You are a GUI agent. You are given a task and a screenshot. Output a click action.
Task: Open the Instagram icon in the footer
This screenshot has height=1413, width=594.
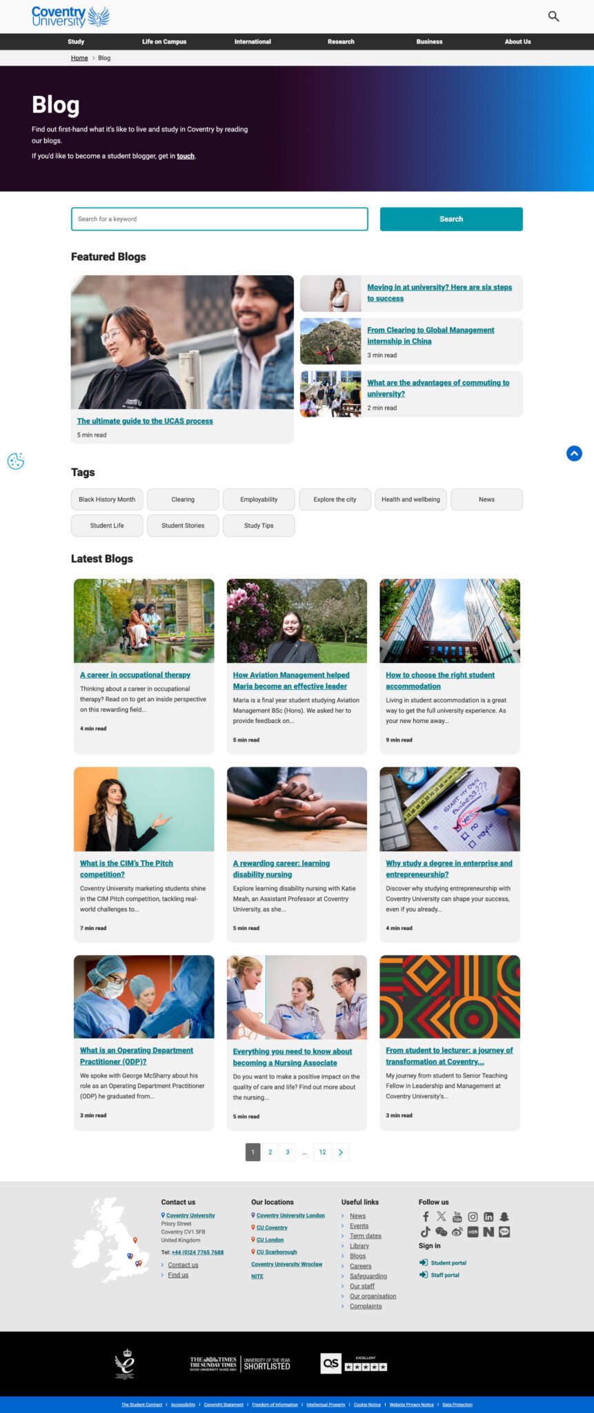pyautogui.click(x=473, y=1216)
